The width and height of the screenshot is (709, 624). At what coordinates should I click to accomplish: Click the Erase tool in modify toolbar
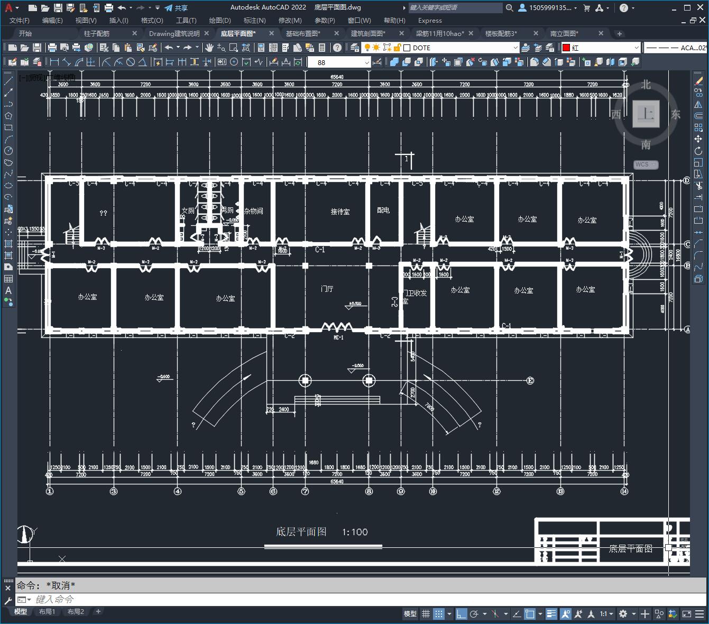(698, 81)
